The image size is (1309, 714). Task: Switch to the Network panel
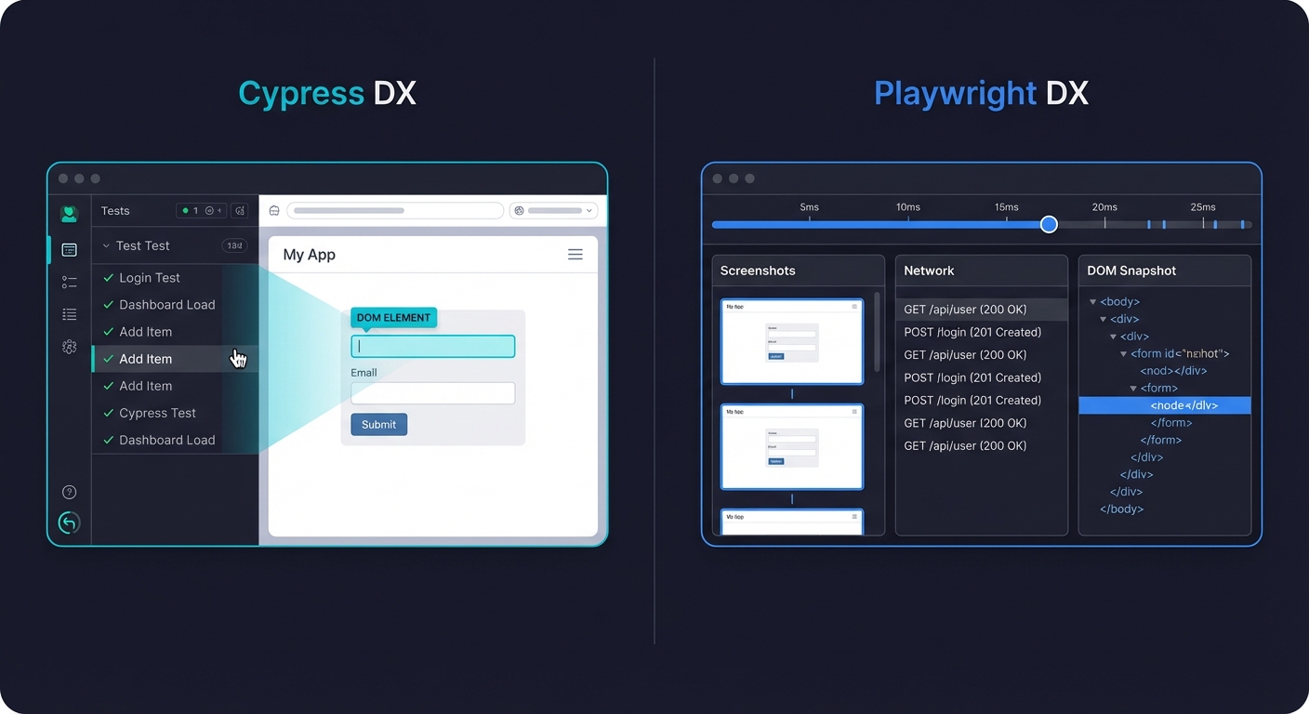click(x=929, y=271)
